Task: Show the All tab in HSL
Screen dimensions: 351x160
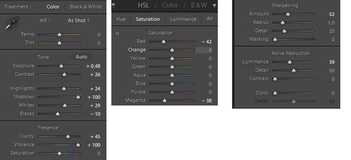Action: [210, 19]
